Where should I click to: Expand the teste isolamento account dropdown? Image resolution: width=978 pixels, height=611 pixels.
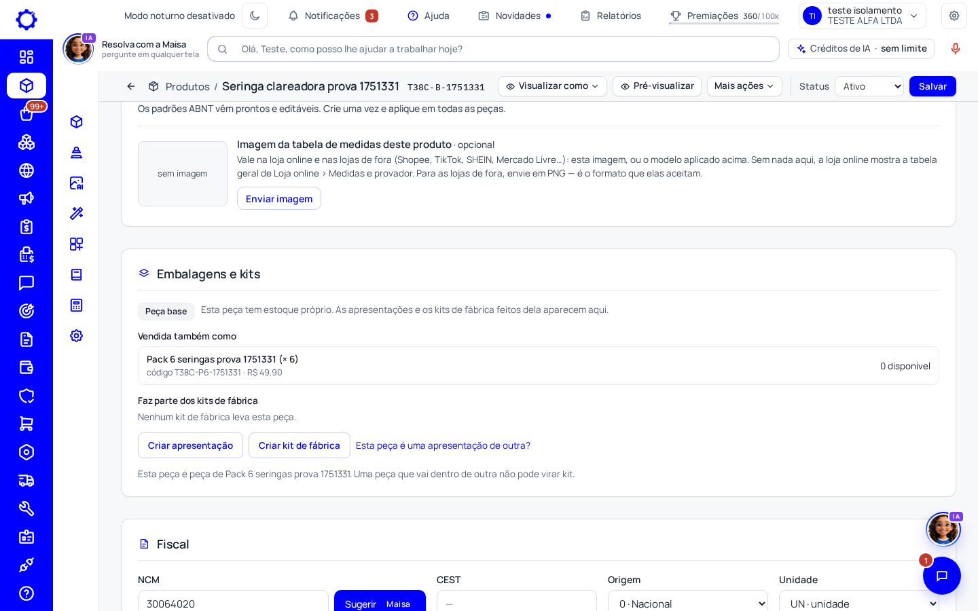(x=863, y=16)
